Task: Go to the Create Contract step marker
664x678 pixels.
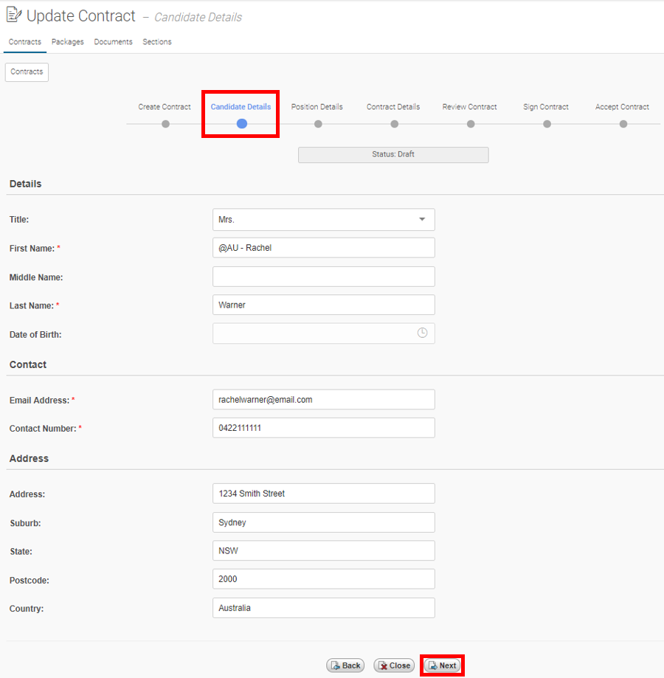Action: (165, 124)
